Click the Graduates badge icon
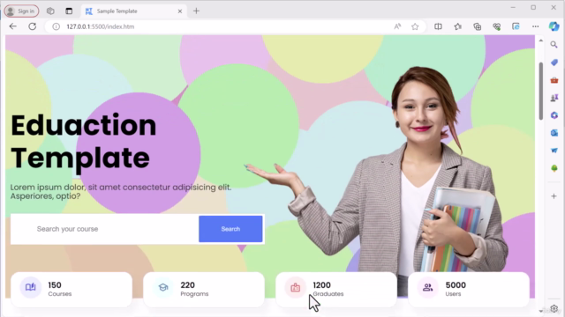The height and width of the screenshot is (317, 565). point(296,287)
